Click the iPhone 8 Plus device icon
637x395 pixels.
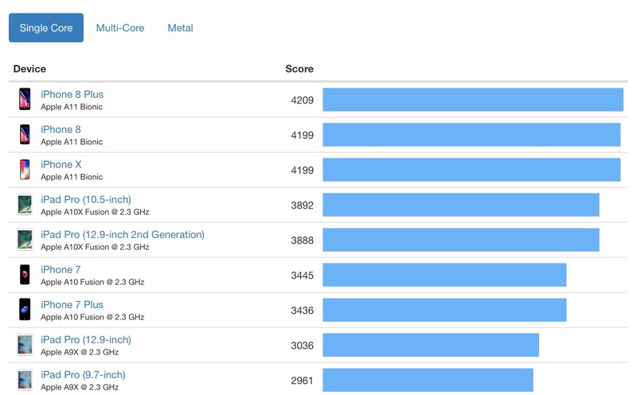25,100
